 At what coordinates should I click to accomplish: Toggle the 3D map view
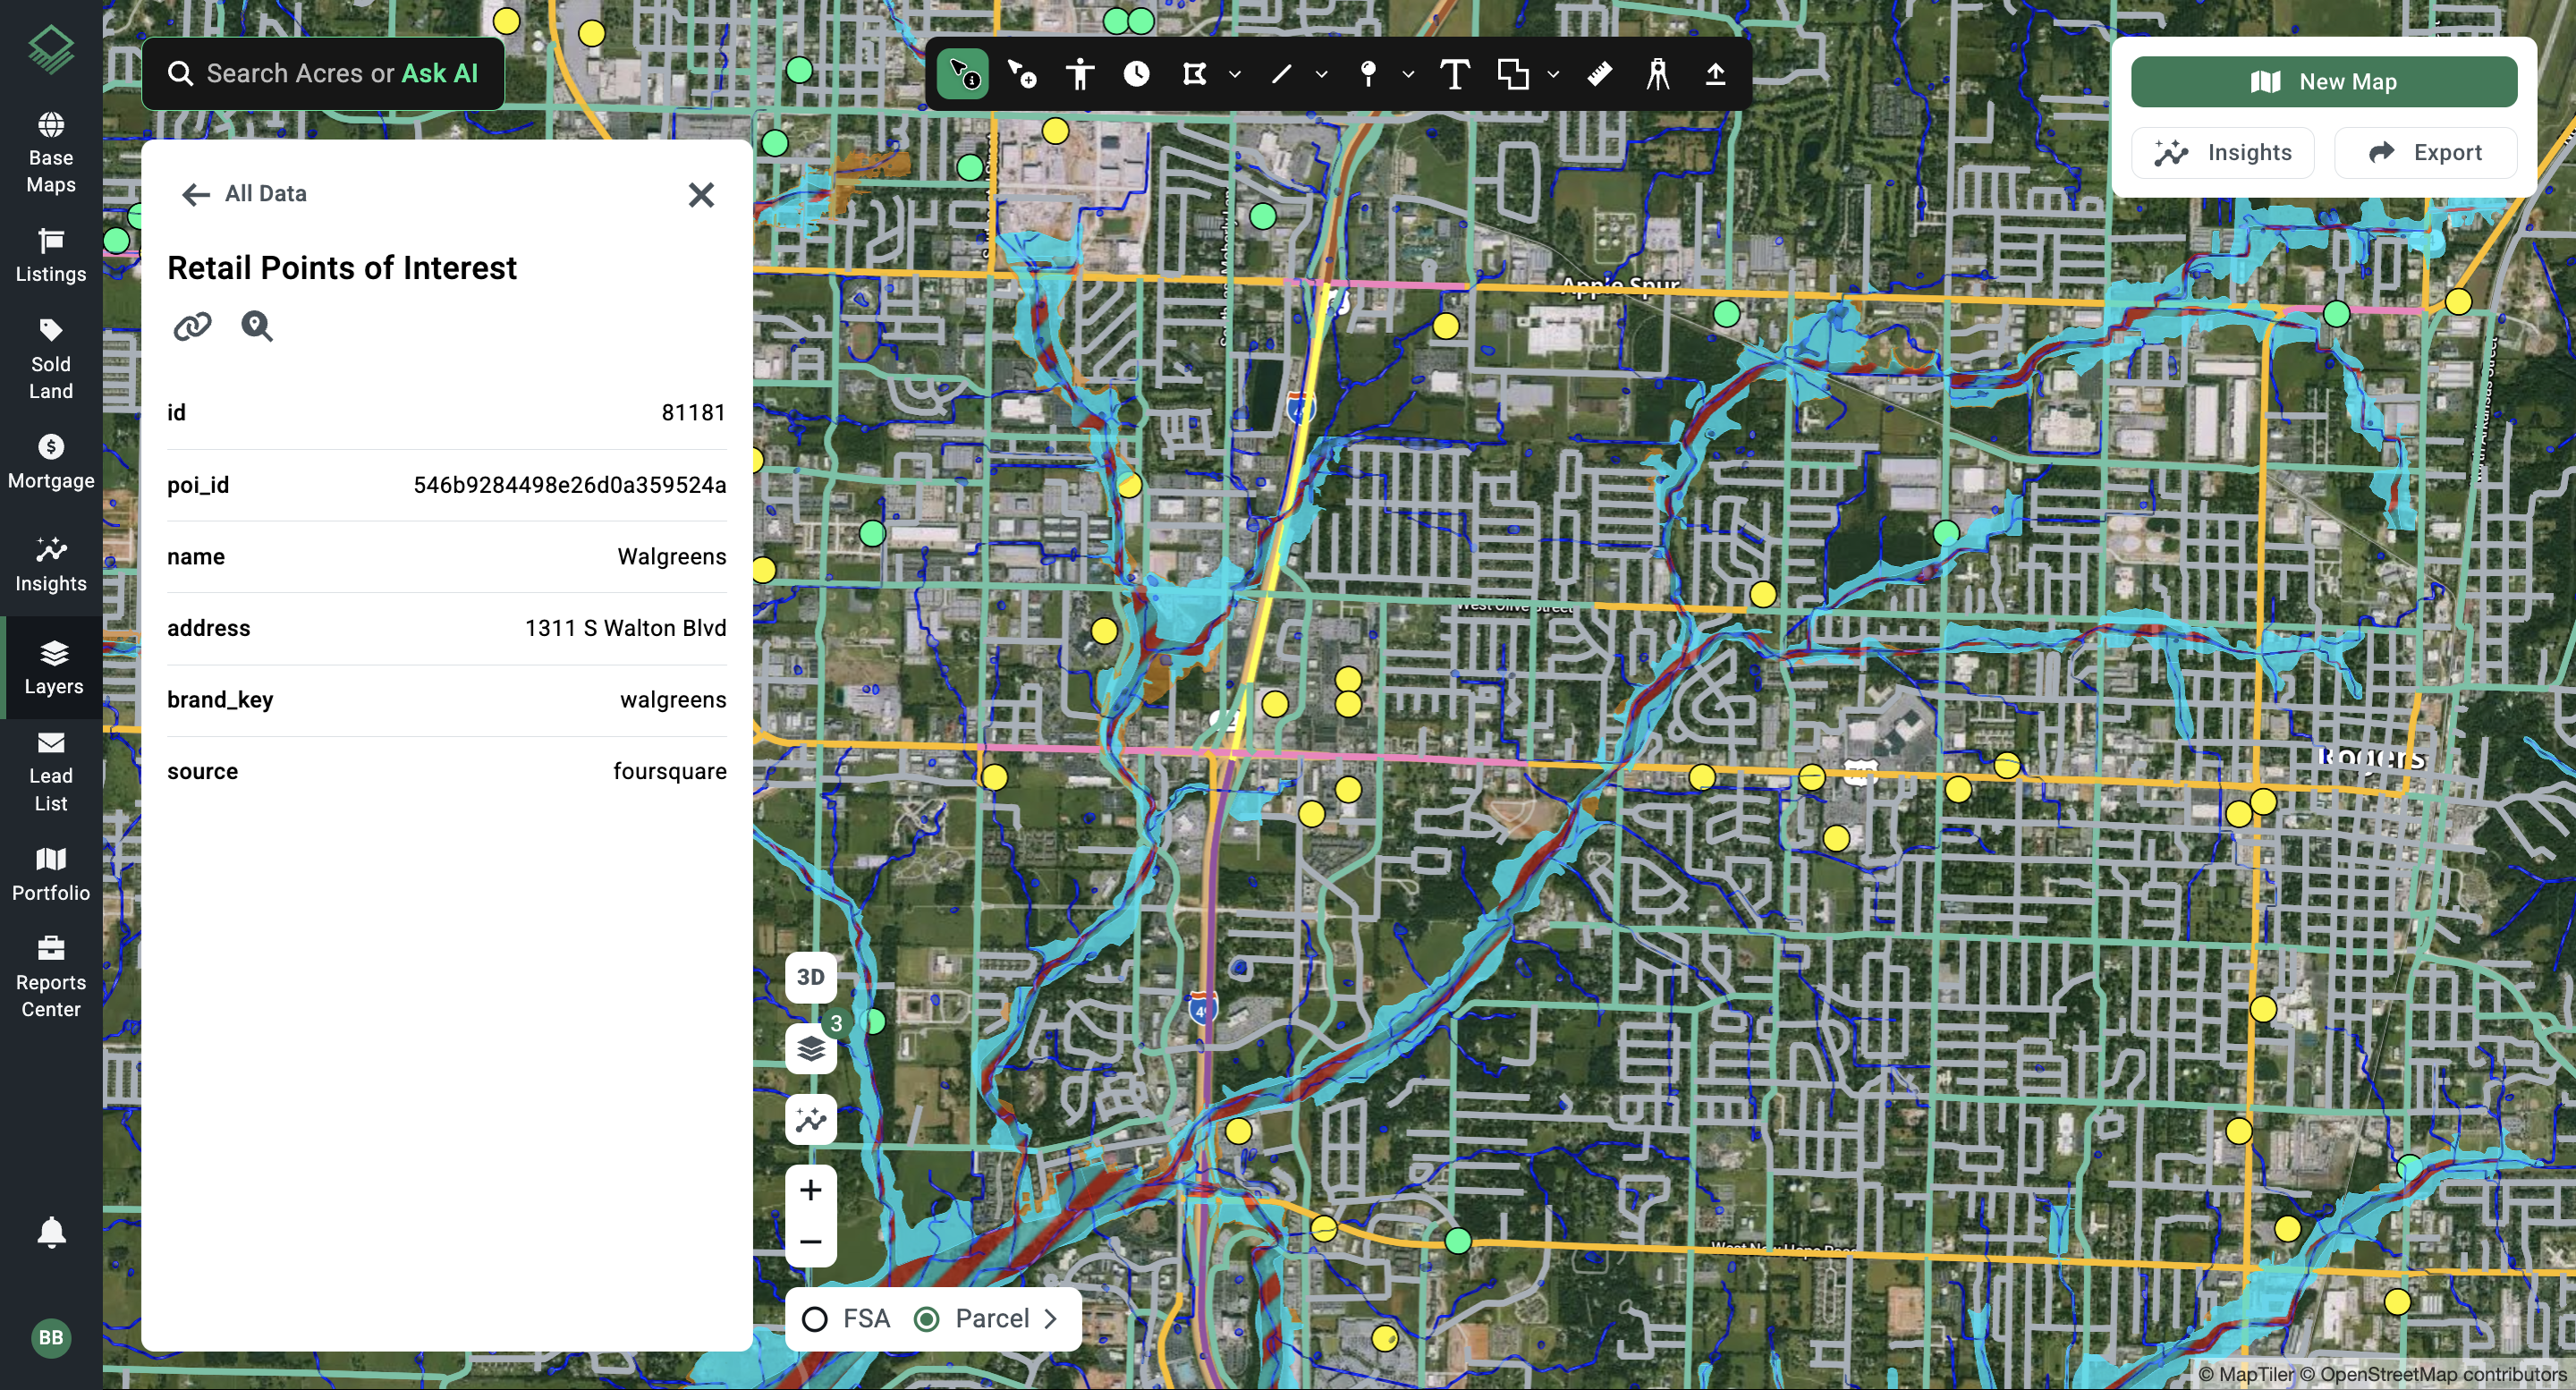(x=811, y=977)
